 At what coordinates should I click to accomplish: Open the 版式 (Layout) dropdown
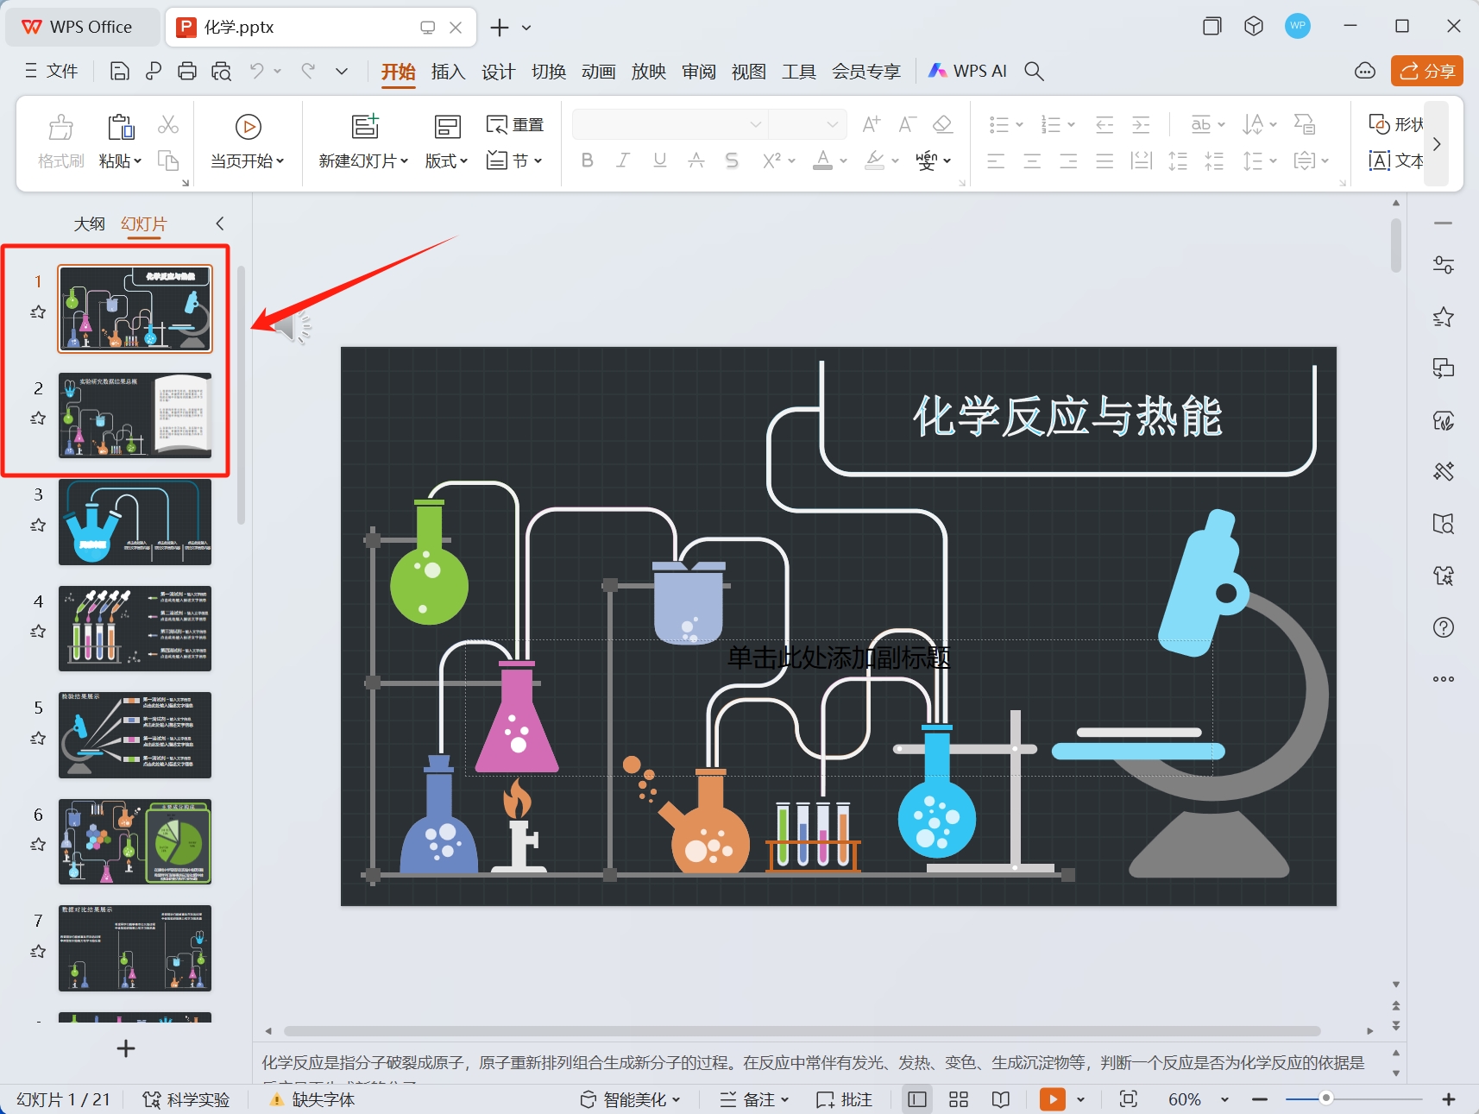click(x=445, y=160)
